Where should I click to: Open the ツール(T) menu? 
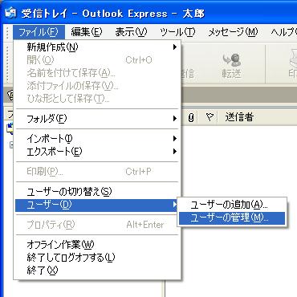tap(177, 32)
